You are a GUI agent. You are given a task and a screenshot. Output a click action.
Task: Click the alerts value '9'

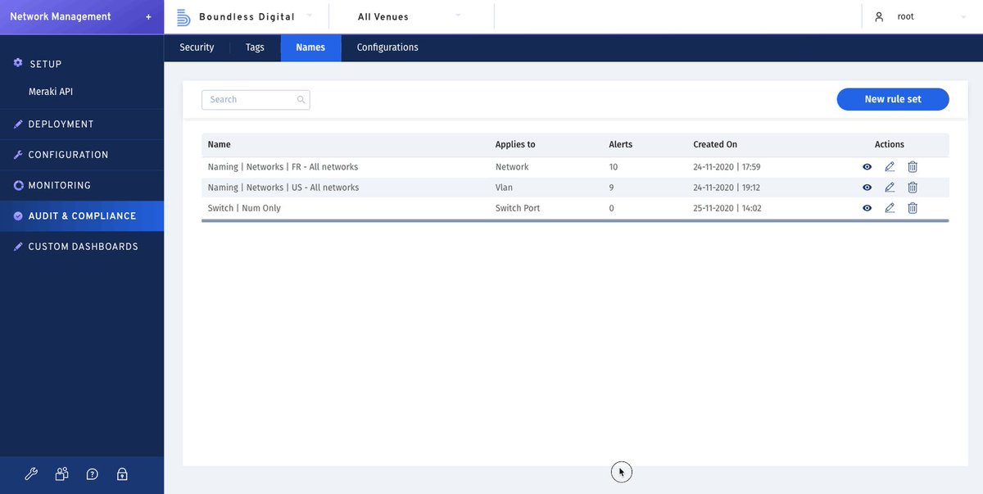611,188
